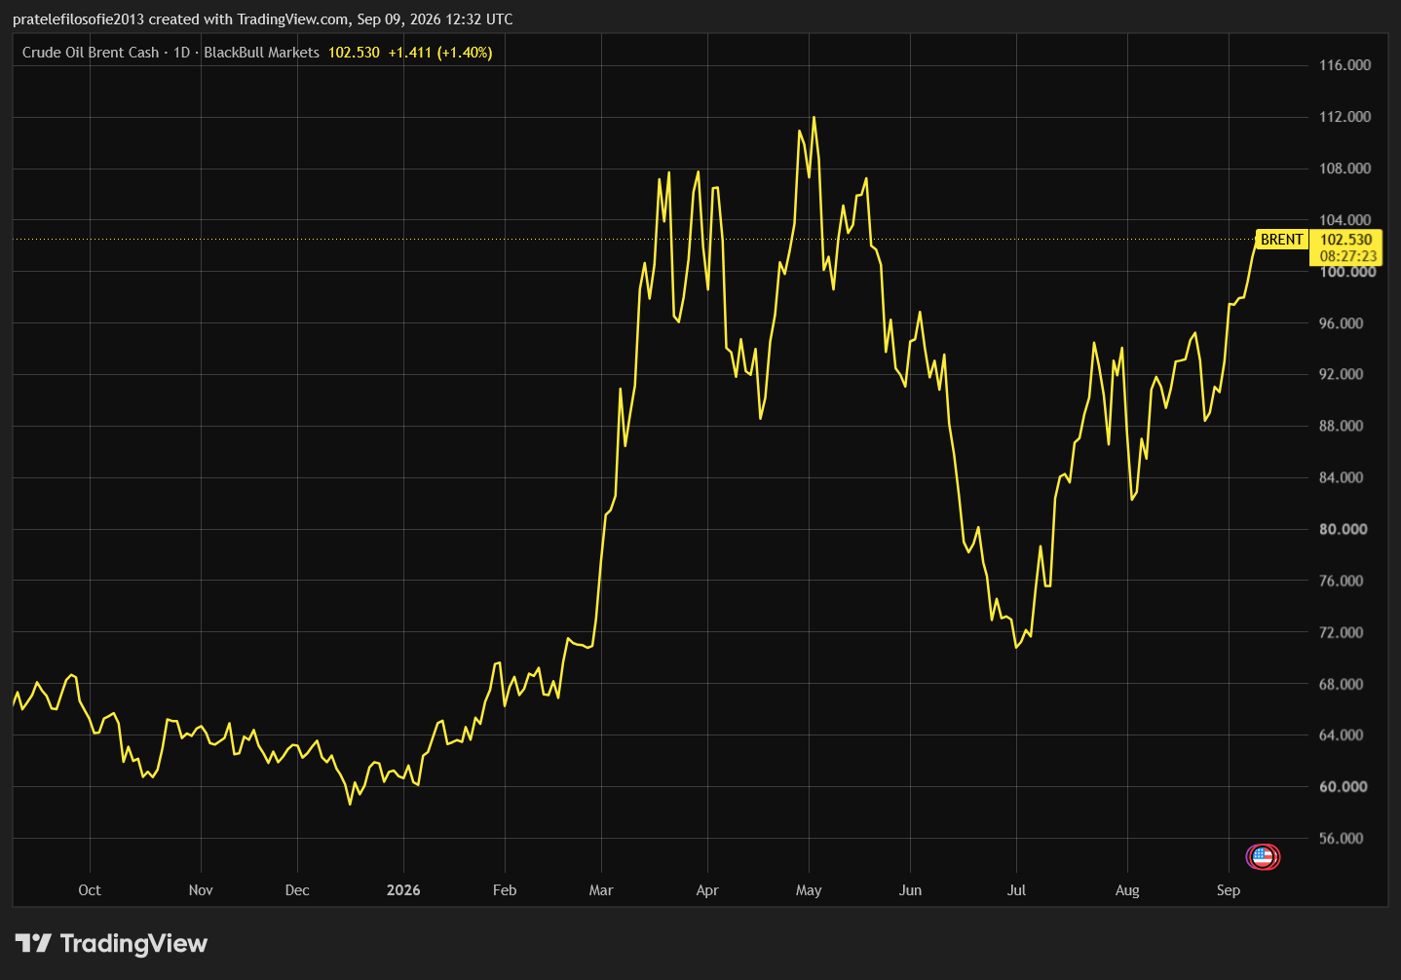Click the 108.000 price axis label
Viewport: 1401px width, 980px height.
point(1344,169)
